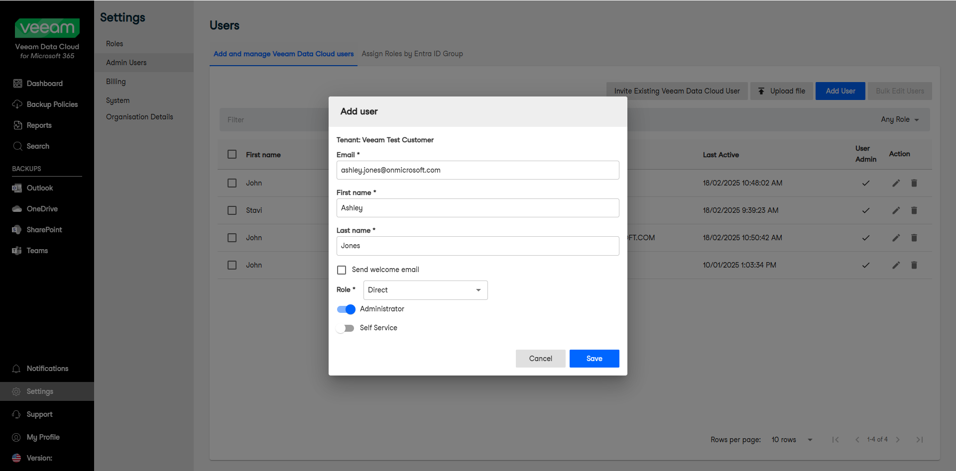Go to next page of users
The image size is (956, 471).
tap(898, 440)
